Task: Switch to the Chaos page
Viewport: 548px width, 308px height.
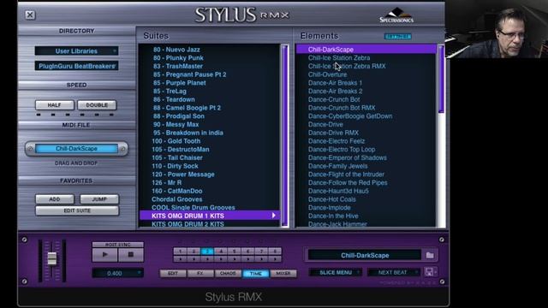Action: pos(228,274)
